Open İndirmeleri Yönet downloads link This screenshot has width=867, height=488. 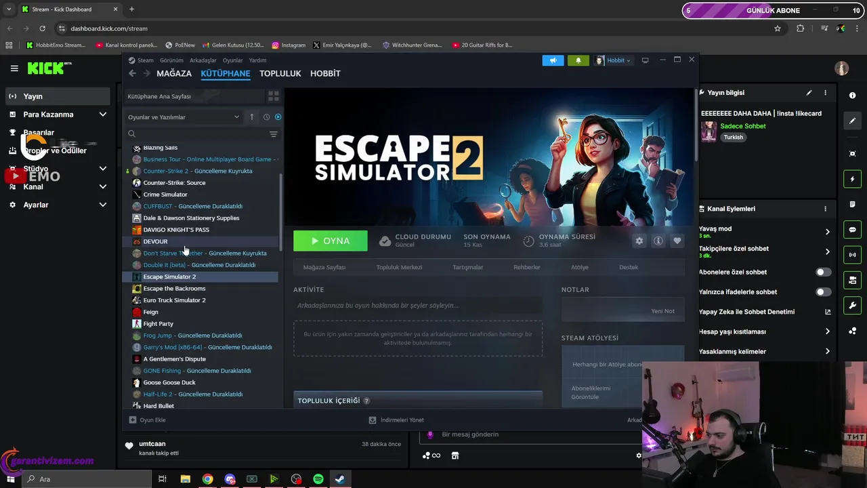pyautogui.click(x=396, y=420)
